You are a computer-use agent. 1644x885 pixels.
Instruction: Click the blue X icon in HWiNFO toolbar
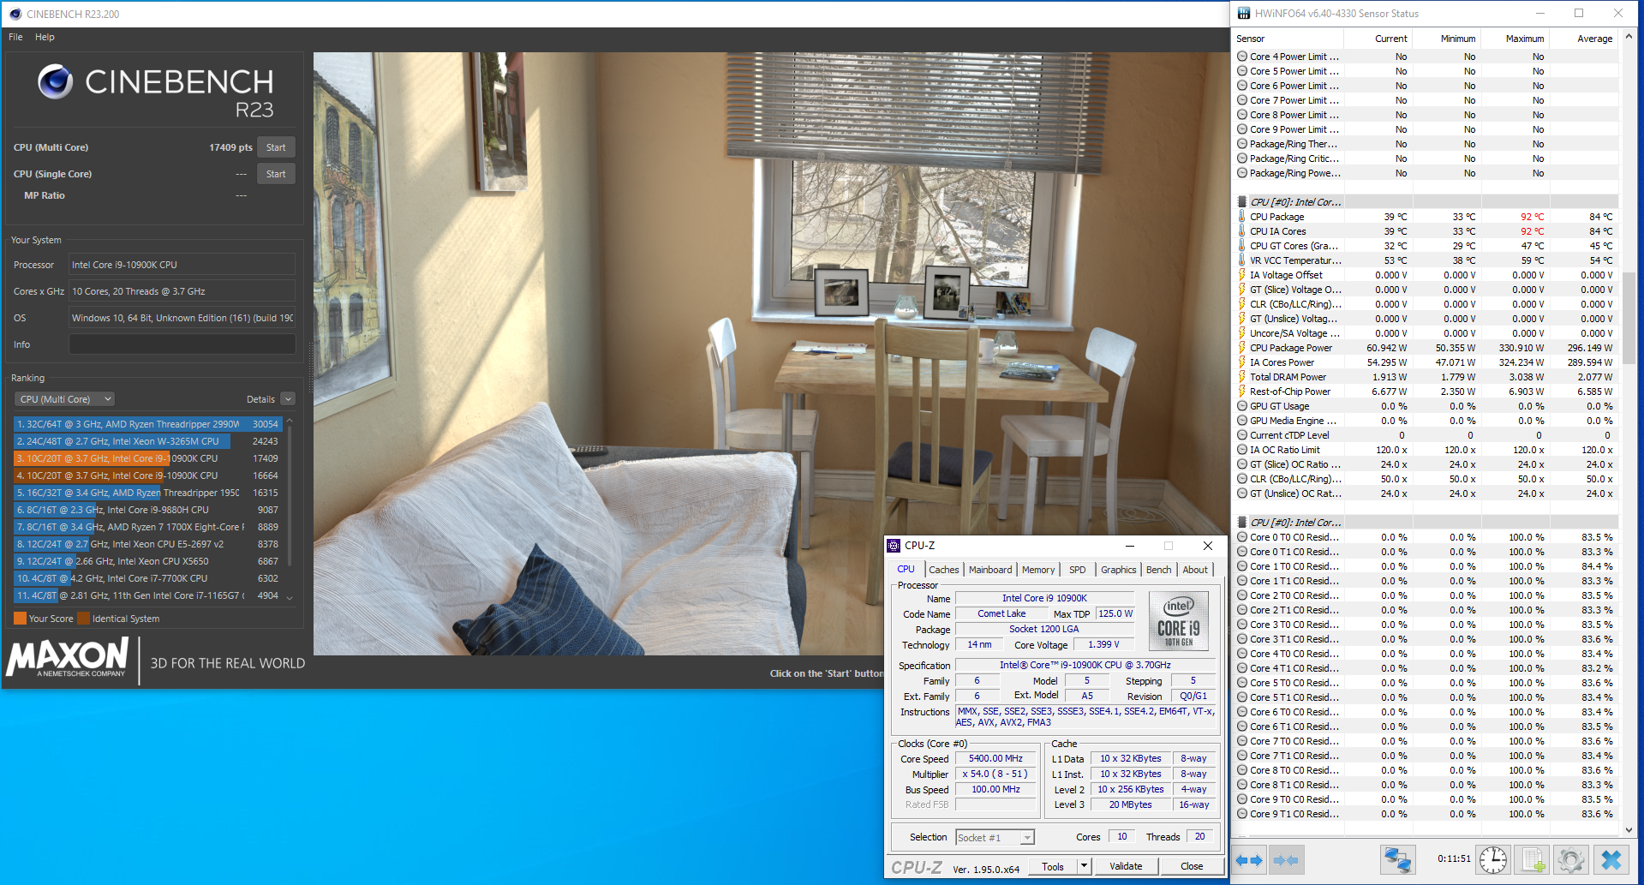tap(1611, 860)
